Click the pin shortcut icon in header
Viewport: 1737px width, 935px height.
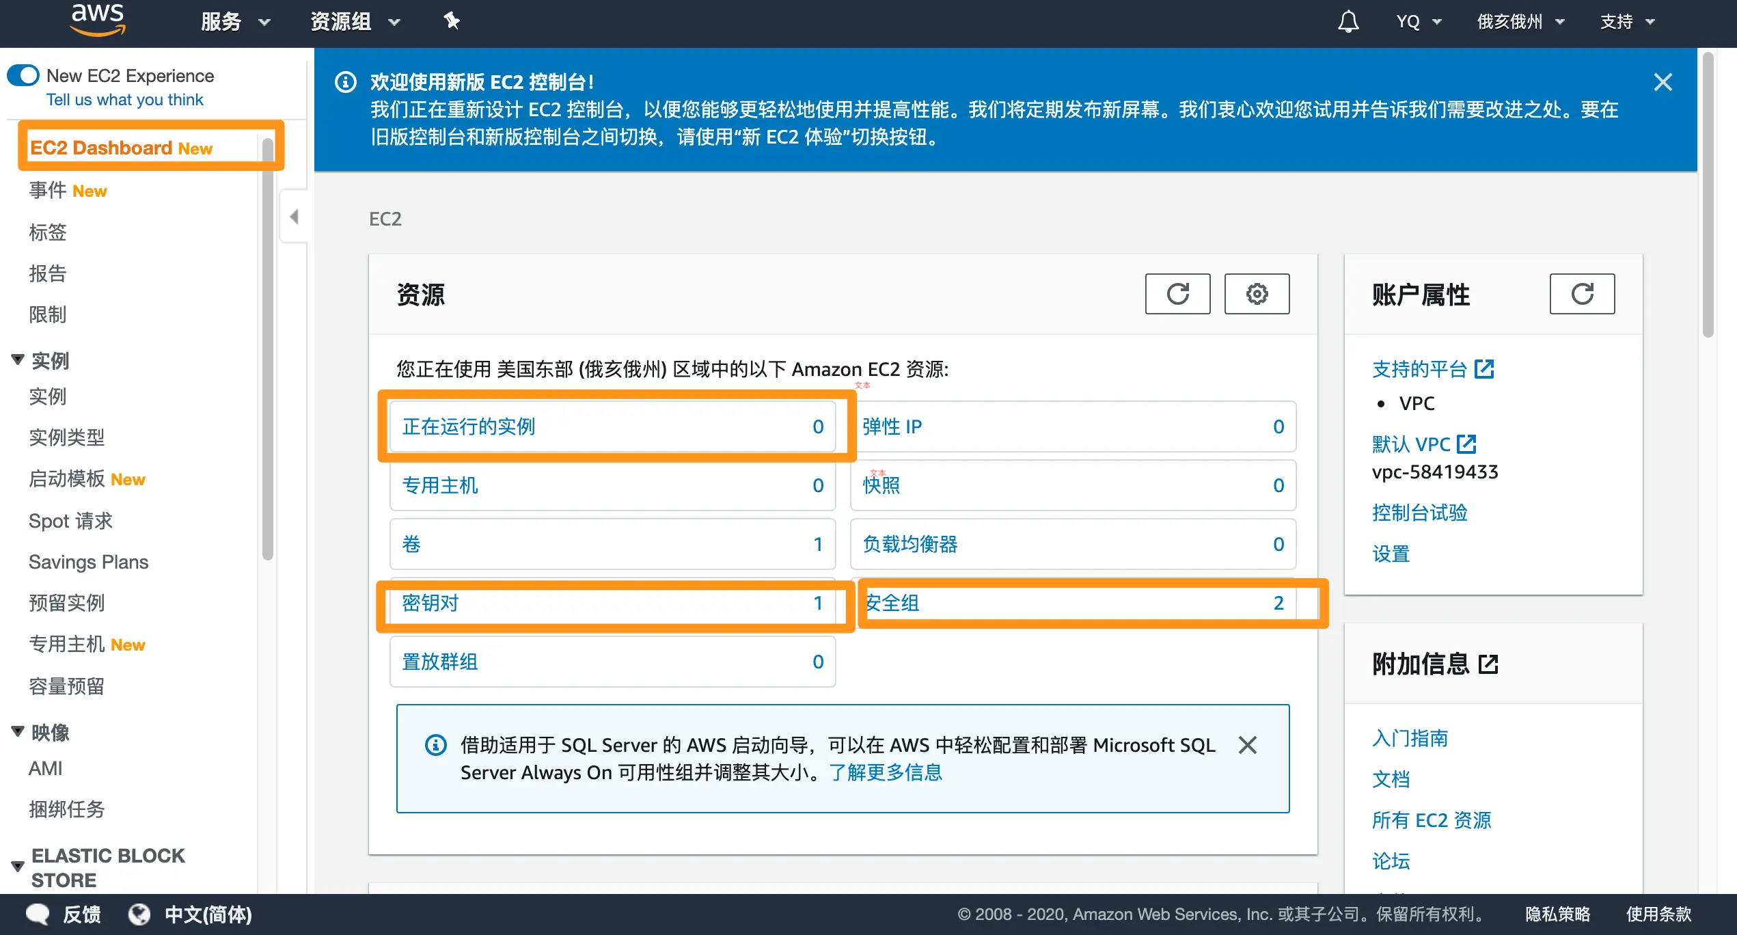coord(452,21)
